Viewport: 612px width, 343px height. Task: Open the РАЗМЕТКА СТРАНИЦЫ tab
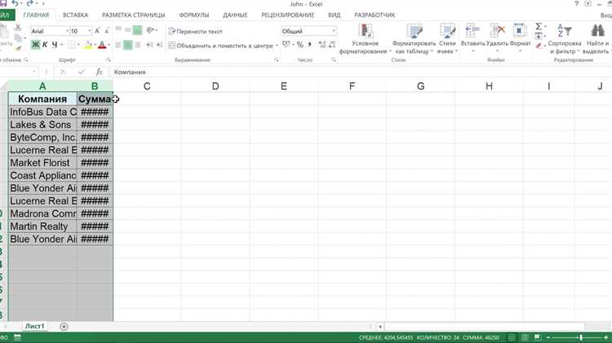(134, 15)
